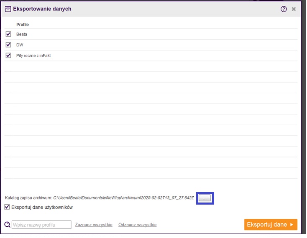Viewport: 307px width, 238px height.
Task: Toggle the Pity roczne z inFakt checkbox
Action: point(8,56)
